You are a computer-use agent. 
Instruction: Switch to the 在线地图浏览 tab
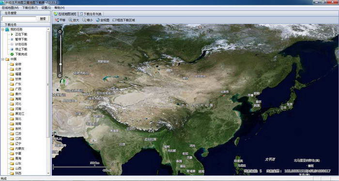click(65, 14)
